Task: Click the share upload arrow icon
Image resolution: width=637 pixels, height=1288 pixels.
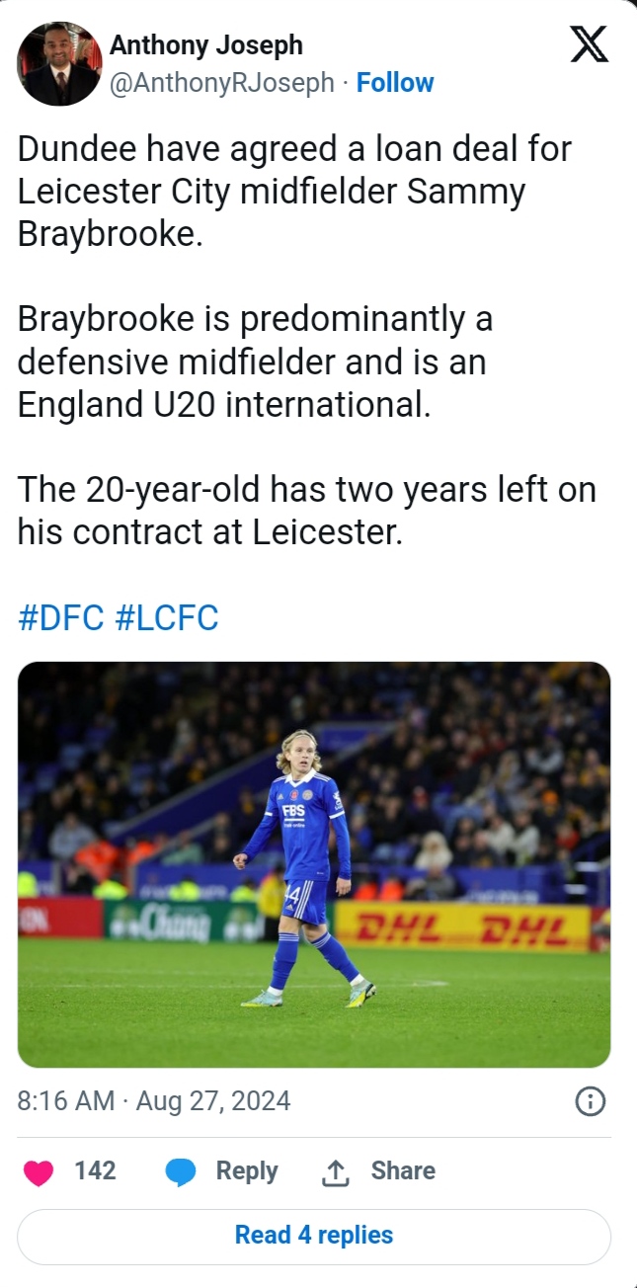Action: pos(336,1172)
